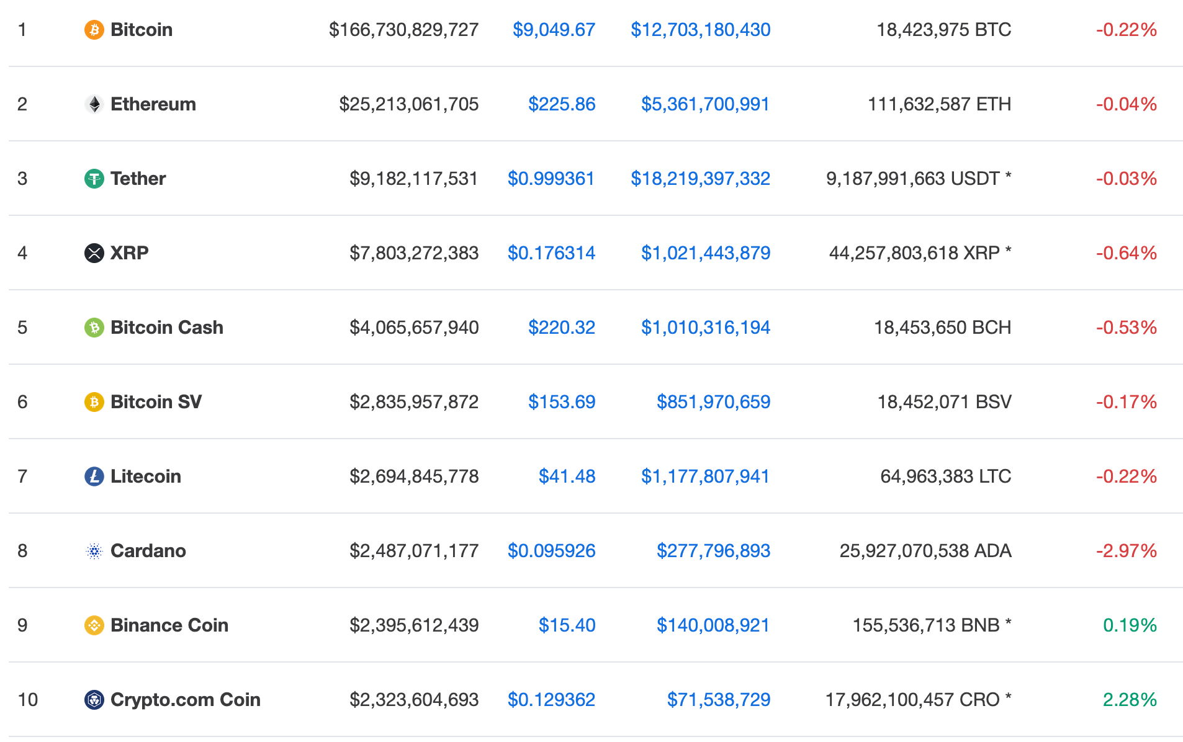
Task: Click Binance Coin volume $140,008,921
Action: tap(713, 625)
